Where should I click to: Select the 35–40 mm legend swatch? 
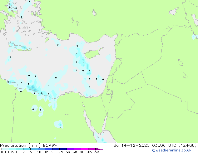[x=77, y=149]
